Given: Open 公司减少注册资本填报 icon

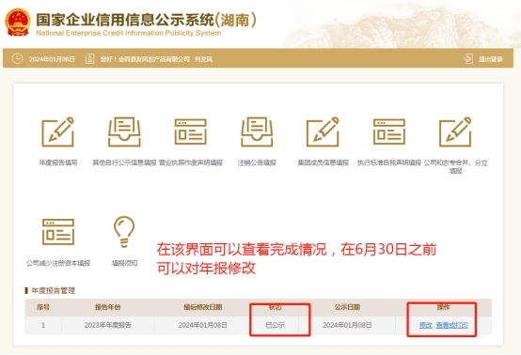Looking at the screenshot, I should click(58, 232).
